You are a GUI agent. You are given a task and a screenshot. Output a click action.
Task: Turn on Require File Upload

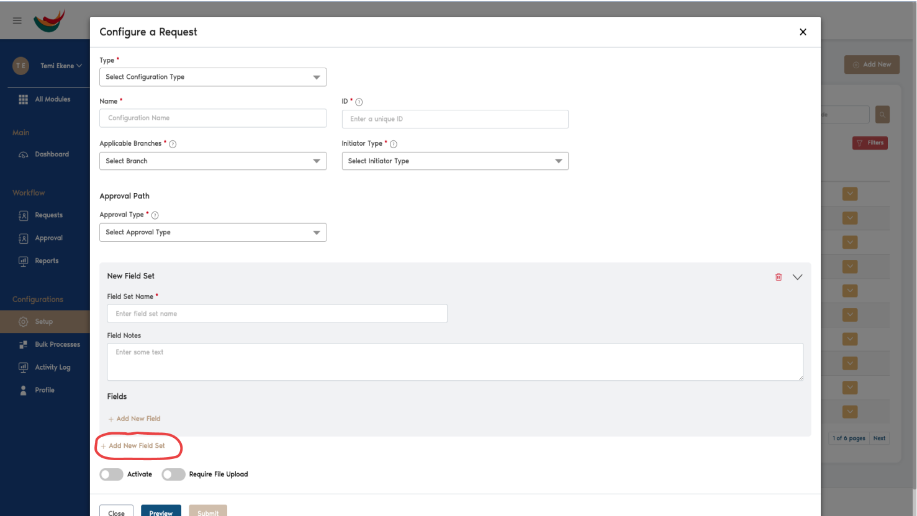pos(173,474)
